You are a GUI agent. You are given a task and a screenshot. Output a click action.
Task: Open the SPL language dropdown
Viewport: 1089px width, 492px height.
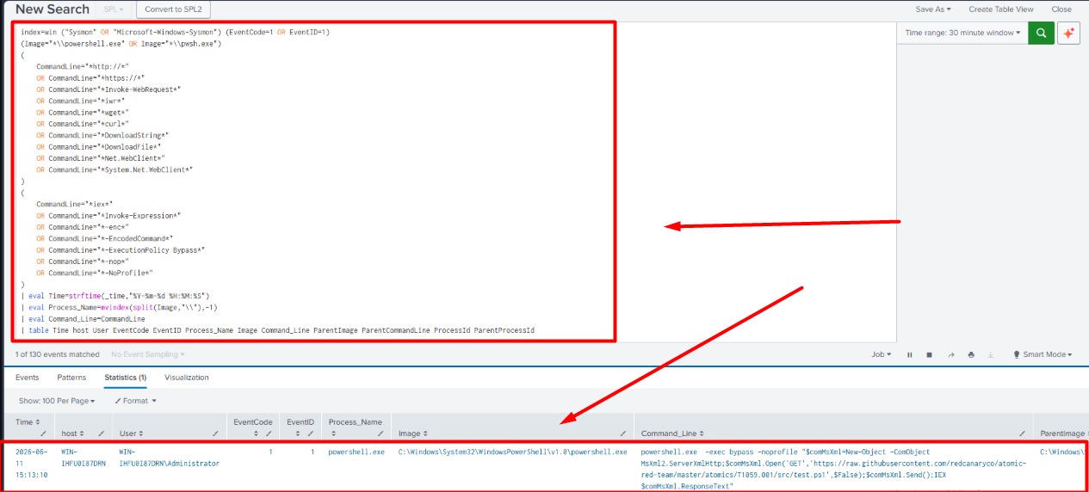pos(113,9)
